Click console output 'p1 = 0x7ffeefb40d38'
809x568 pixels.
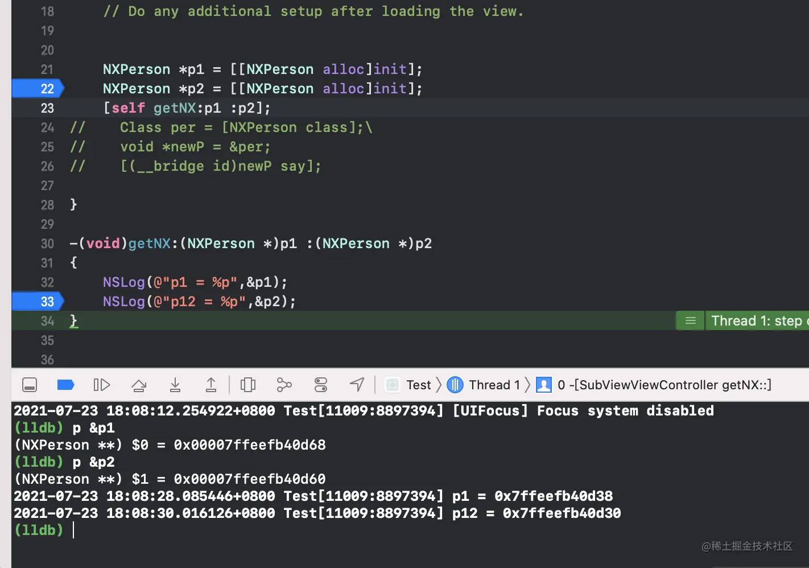533,496
